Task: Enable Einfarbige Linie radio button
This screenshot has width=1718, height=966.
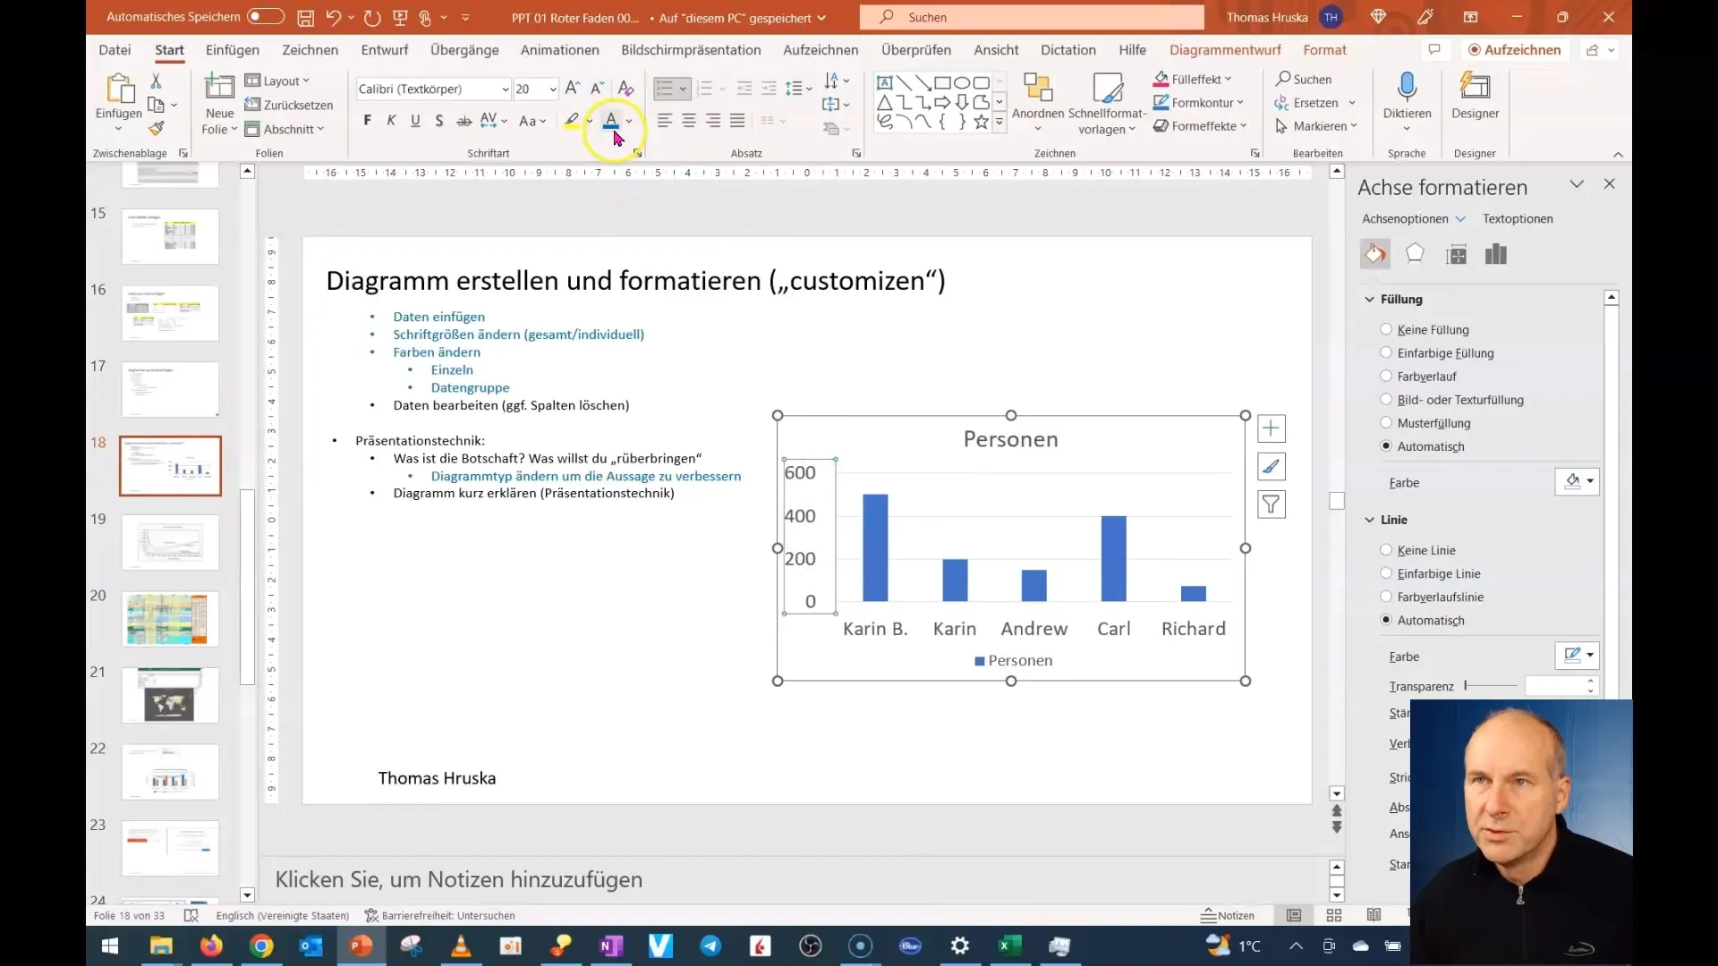Action: (x=1386, y=572)
